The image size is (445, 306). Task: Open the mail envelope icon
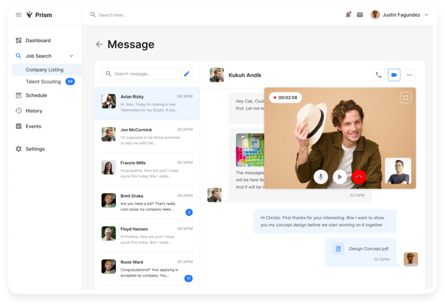click(x=360, y=15)
